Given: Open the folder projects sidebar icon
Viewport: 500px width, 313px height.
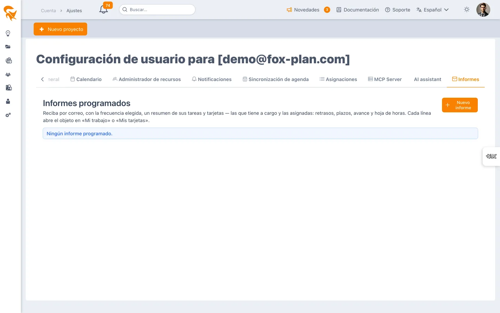Looking at the screenshot, I should [8, 47].
